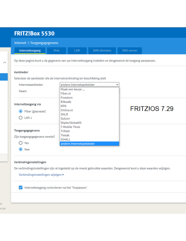Screen dimensions: 186x241
Task: Open the Internetaanbieder dropdown
Action: 89,85
